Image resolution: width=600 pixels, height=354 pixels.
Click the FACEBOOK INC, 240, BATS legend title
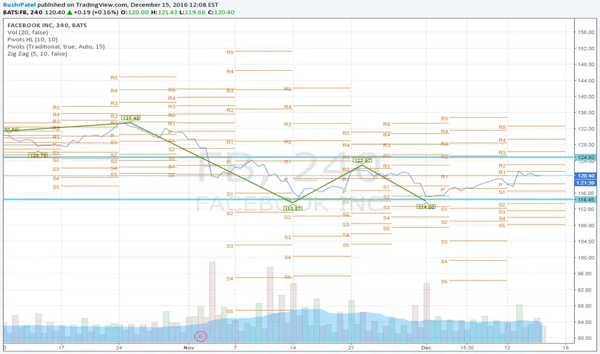(x=47, y=25)
